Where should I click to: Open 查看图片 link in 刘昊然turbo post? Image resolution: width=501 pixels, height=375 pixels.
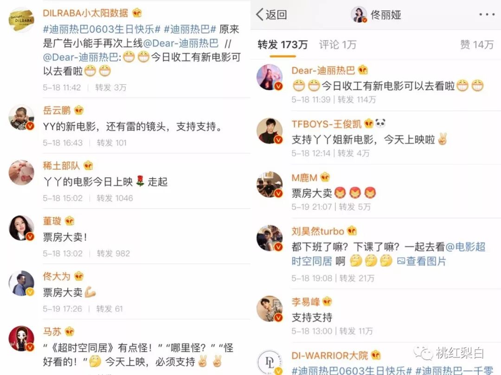click(421, 261)
